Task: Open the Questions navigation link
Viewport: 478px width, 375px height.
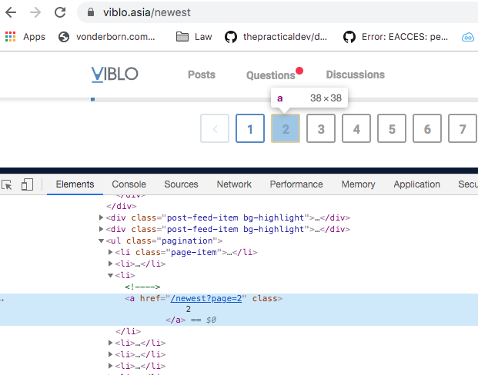Action: [271, 75]
